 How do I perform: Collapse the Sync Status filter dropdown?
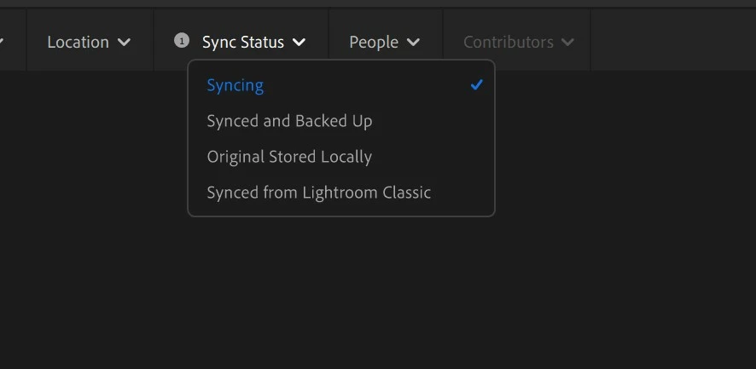pyautogui.click(x=241, y=42)
